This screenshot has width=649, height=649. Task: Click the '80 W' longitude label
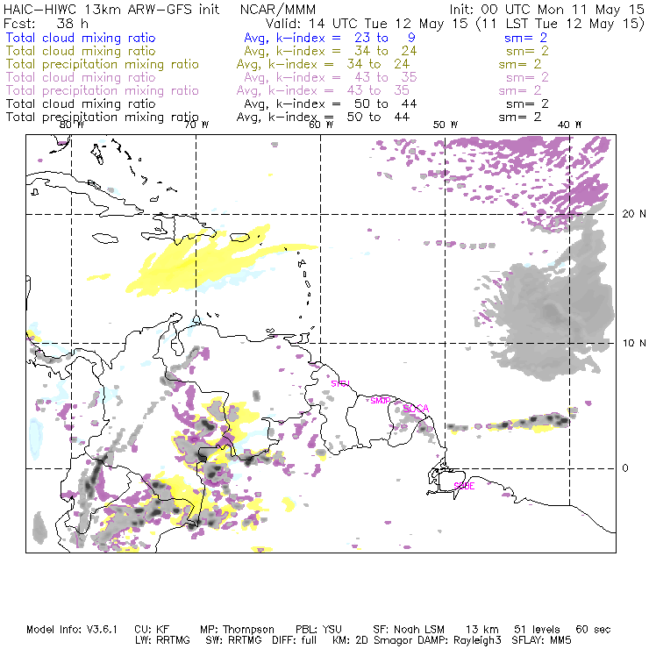72,125
